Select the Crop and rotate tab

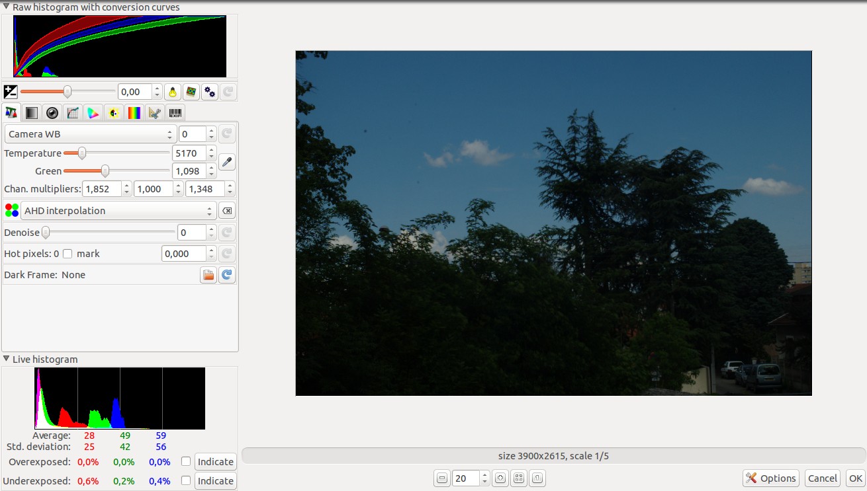[x=154, y=112]
